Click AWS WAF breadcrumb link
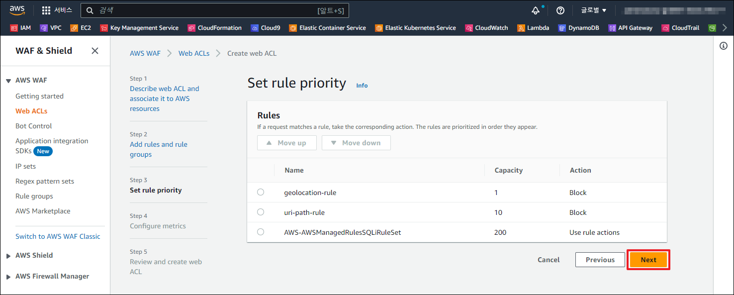 click(145, 53)
